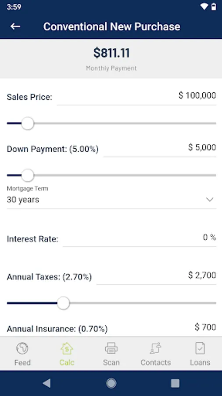The width and height of the screenshot is (222, 396).
Task: Open the Loans document icon
Action: (200, 348)
